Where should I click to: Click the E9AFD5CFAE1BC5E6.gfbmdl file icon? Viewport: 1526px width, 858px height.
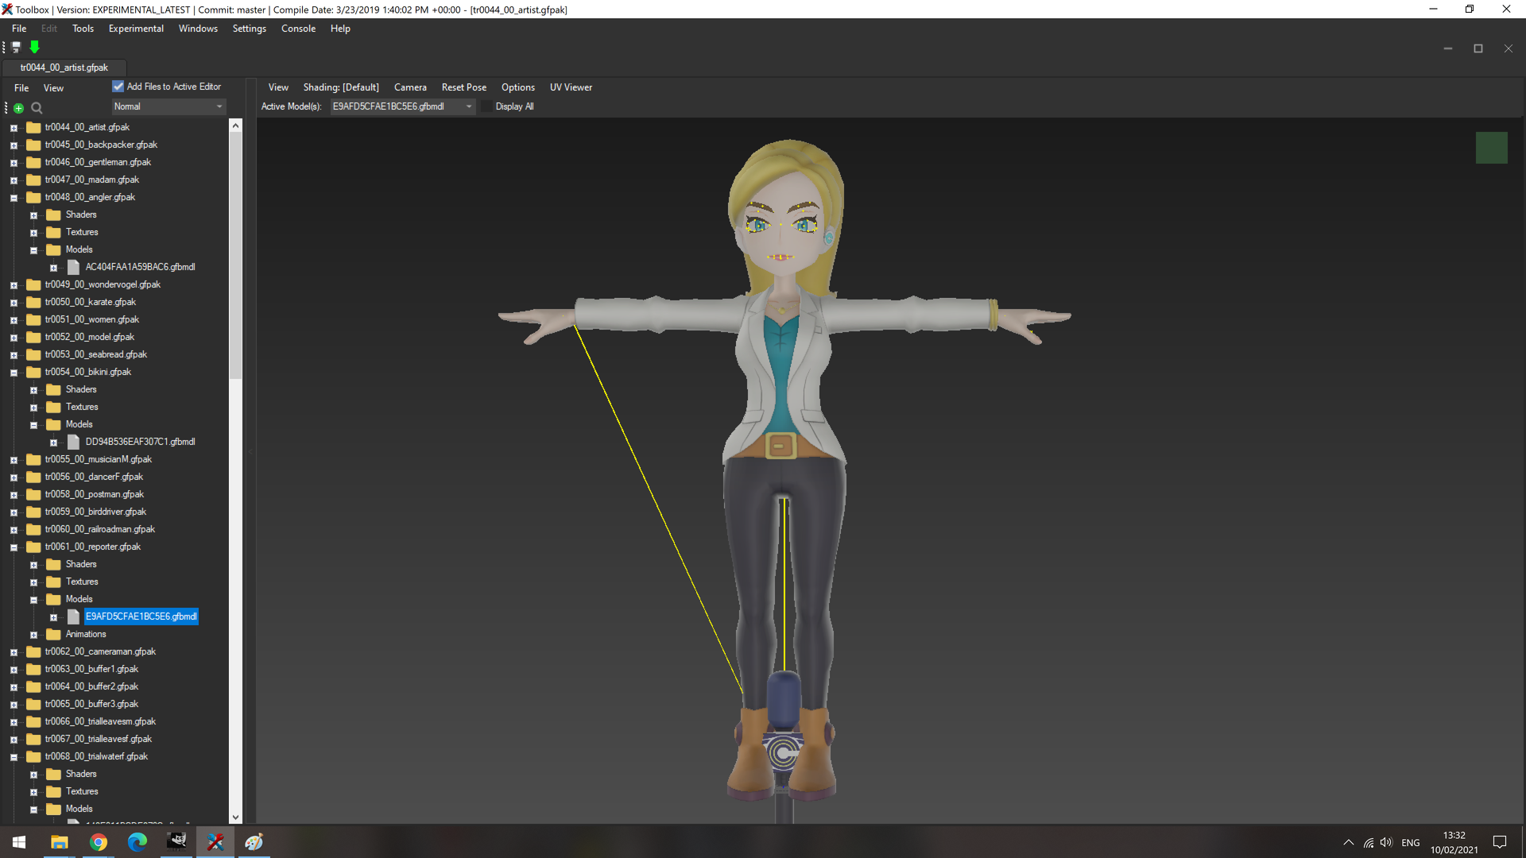click(x=74, y=616)
